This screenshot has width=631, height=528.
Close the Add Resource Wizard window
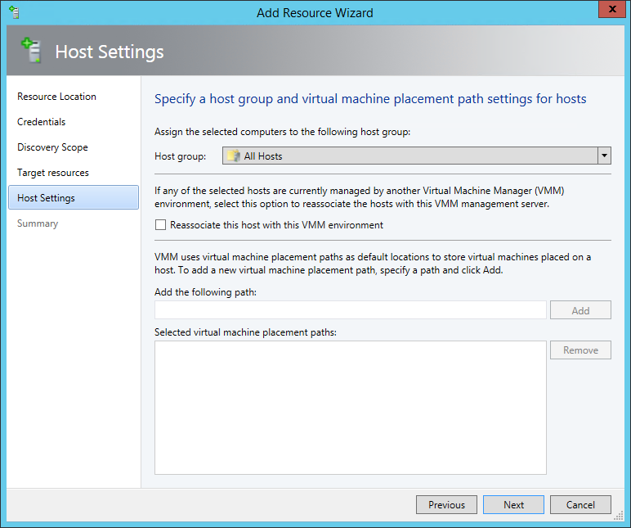[x=612, y=9]
